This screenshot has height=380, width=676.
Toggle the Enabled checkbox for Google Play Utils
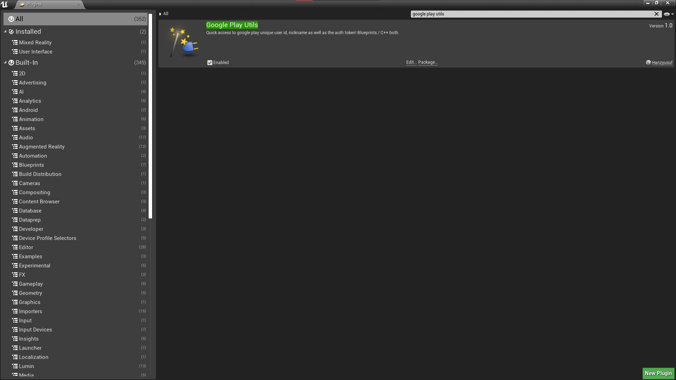coord(210,63)
